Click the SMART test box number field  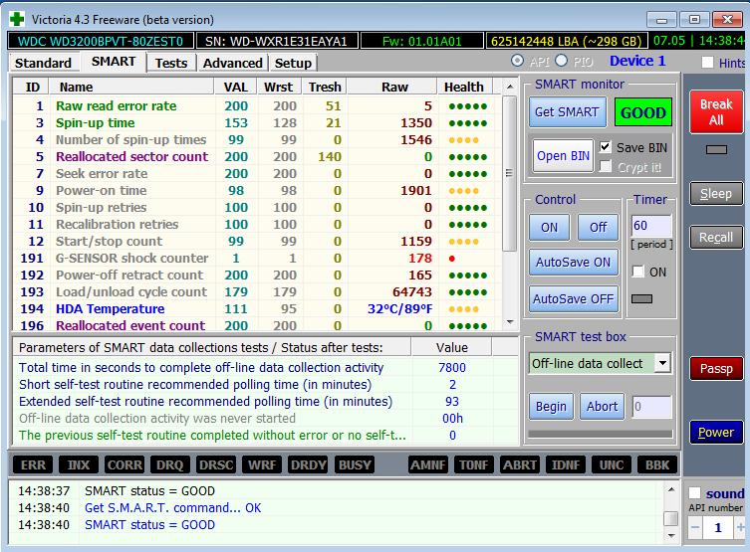click(652, 407)
